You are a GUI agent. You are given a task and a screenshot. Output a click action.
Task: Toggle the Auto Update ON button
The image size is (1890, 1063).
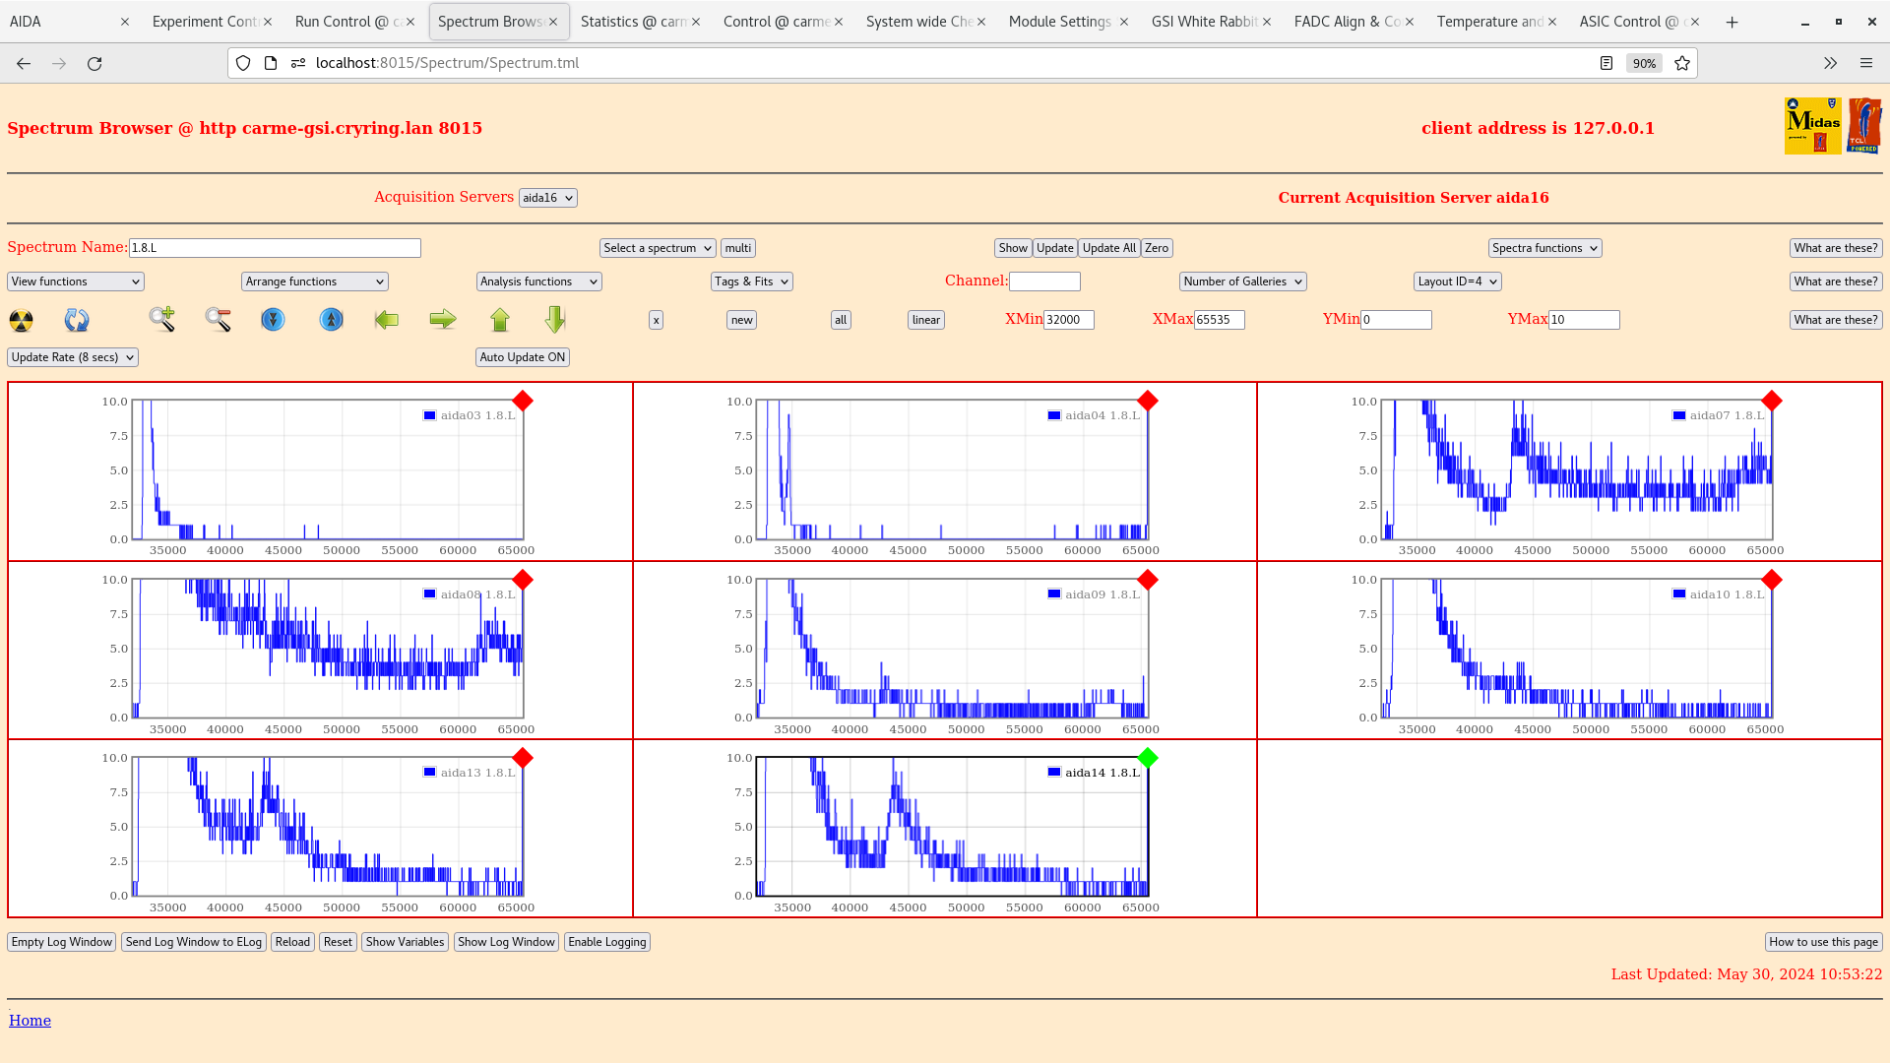(522, 357)
